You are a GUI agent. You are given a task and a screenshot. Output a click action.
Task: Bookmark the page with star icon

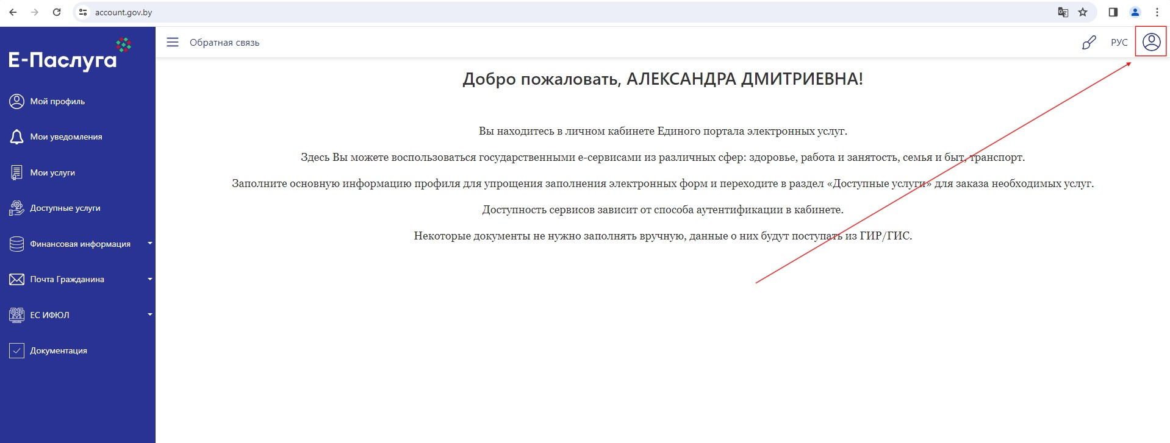pos(1083,12)
